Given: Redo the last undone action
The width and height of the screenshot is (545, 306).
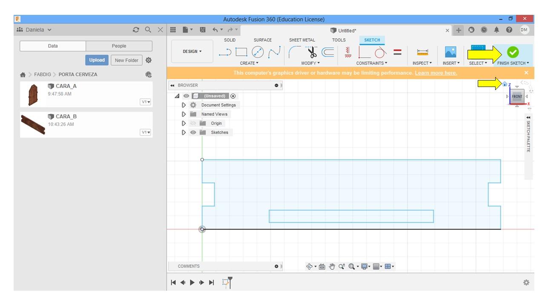Looking at the screenshot, I should pyautogui.click(x=229, y=30).
